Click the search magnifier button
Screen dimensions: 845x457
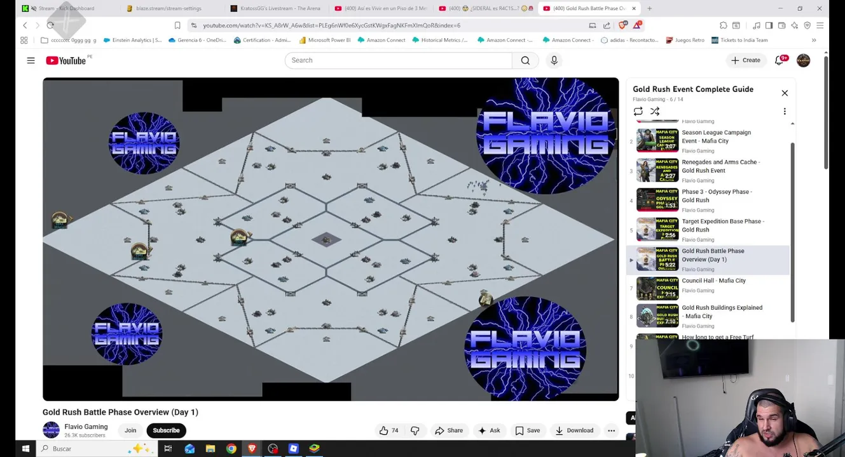point(525,60)
